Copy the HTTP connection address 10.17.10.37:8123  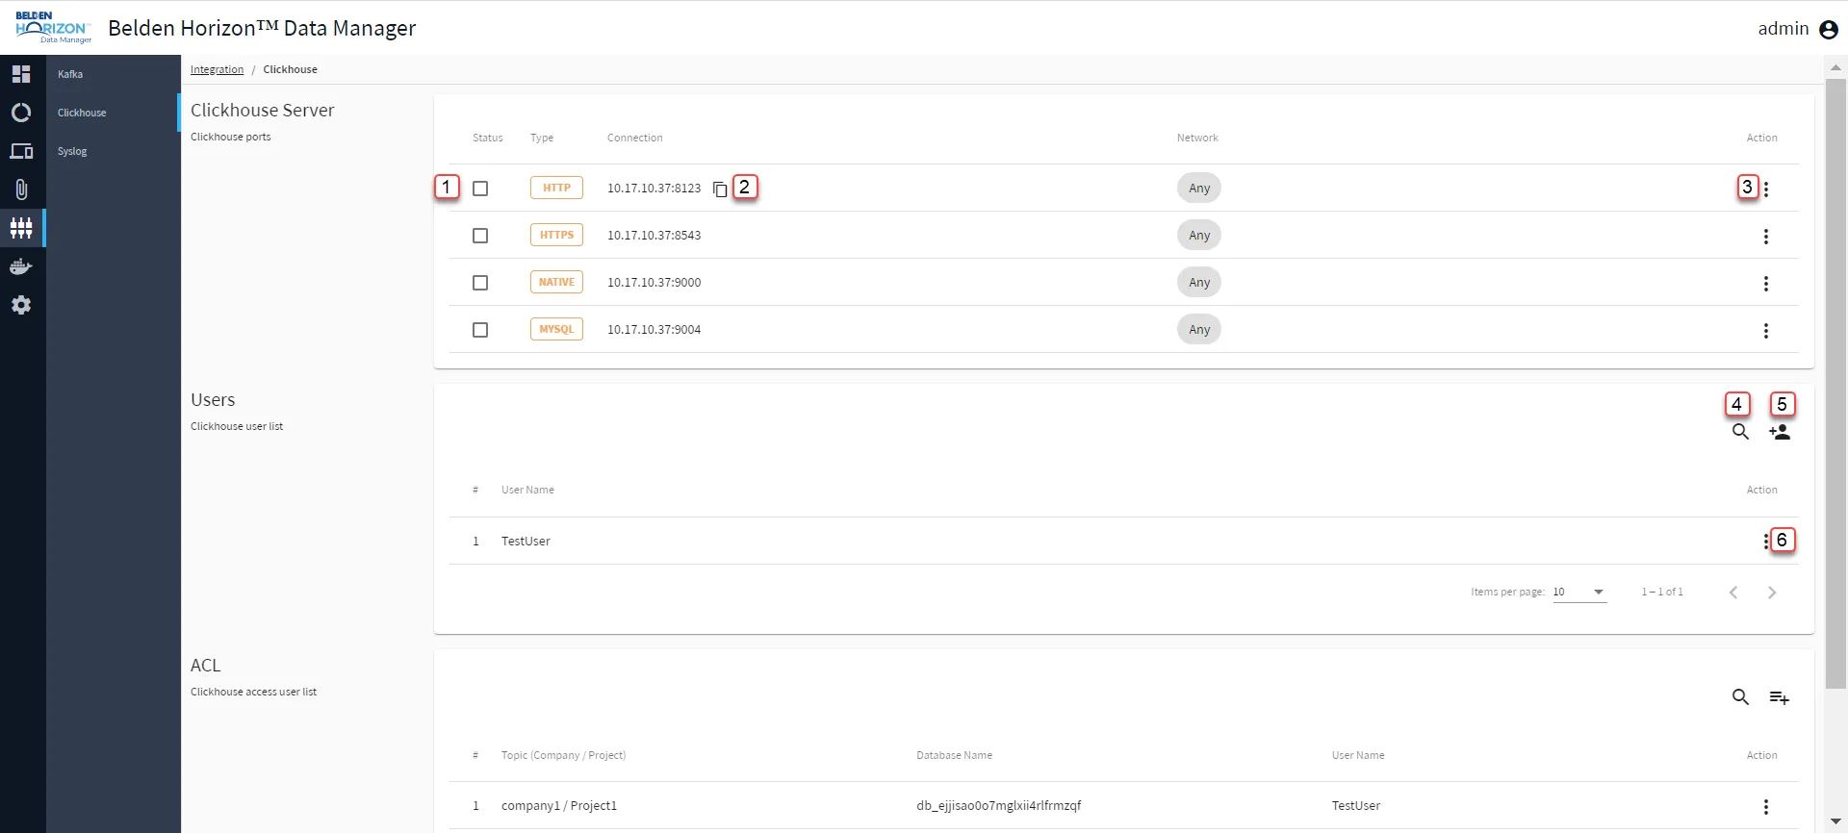[720, 189]
